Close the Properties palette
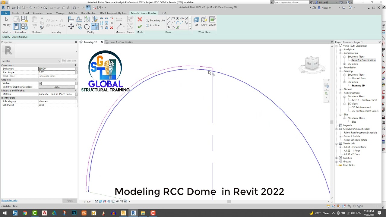Screen dimensions: 386x217 point(76,42)
